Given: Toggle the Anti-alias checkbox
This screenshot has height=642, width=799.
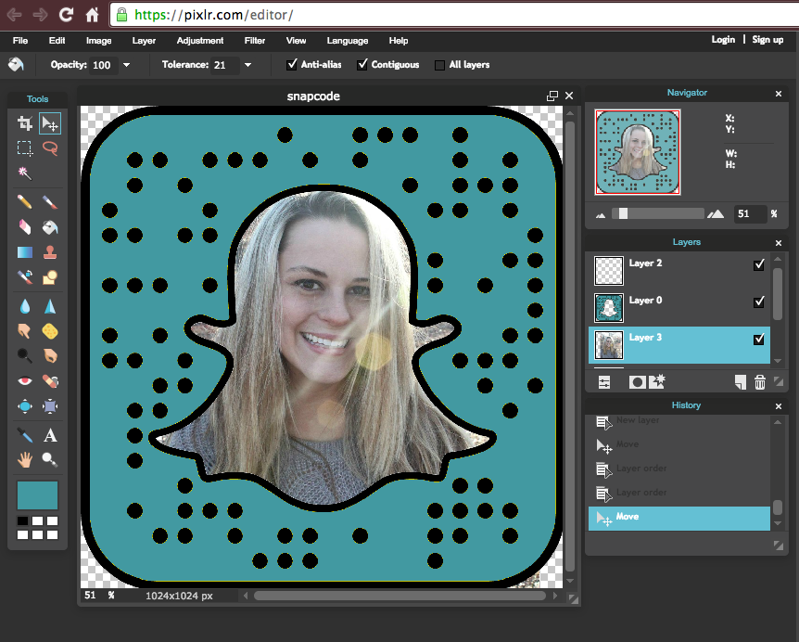Looking at the screenshot, I should click(291, 65).
